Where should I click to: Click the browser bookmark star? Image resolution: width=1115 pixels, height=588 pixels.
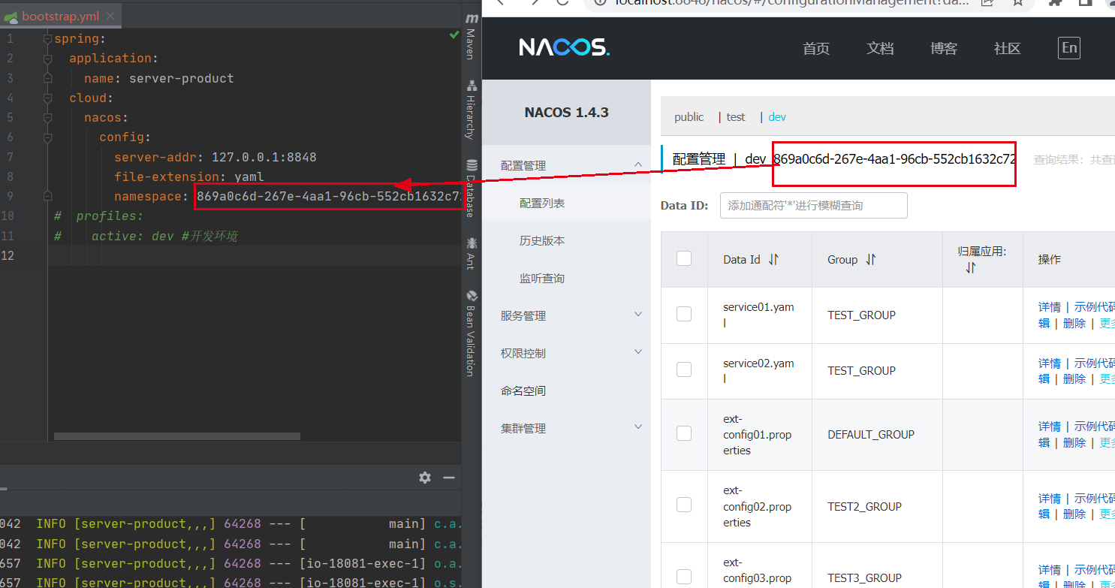click(1017, 3)
